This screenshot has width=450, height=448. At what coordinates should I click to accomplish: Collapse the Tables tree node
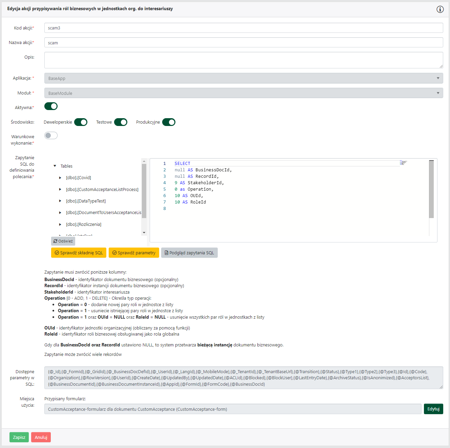click(55, 166)
